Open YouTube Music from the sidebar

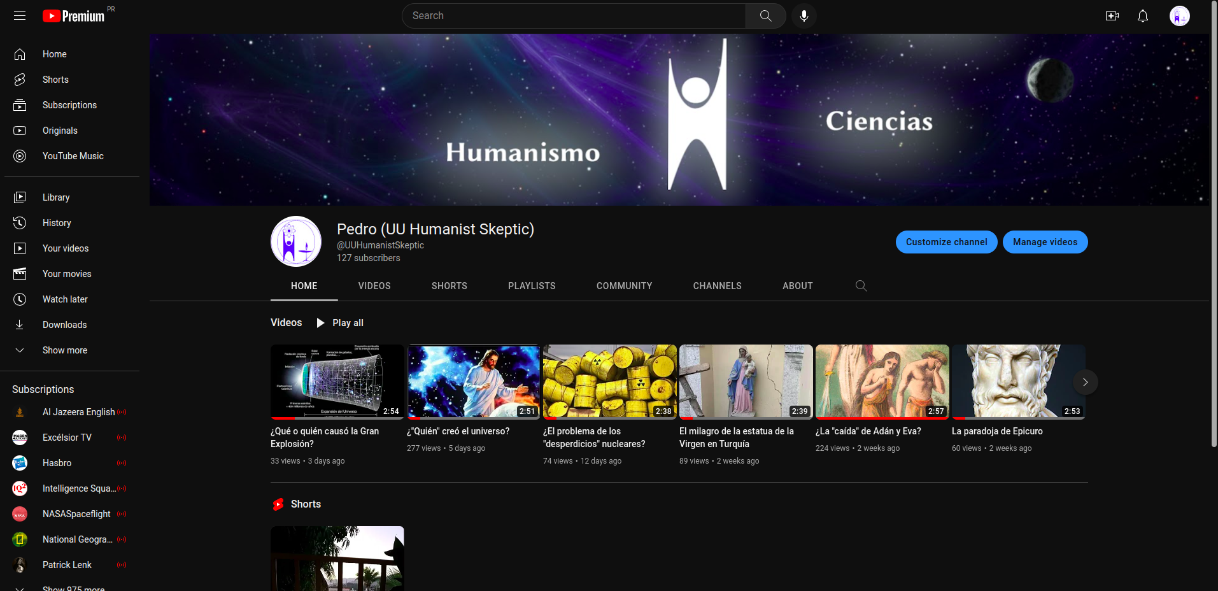pos(73,155)
